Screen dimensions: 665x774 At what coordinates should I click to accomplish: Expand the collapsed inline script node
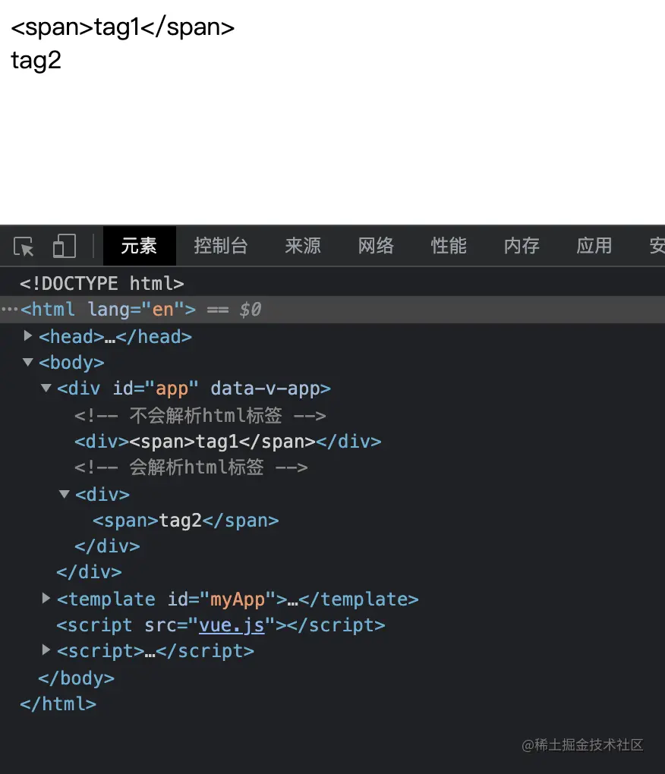[46, 650]
